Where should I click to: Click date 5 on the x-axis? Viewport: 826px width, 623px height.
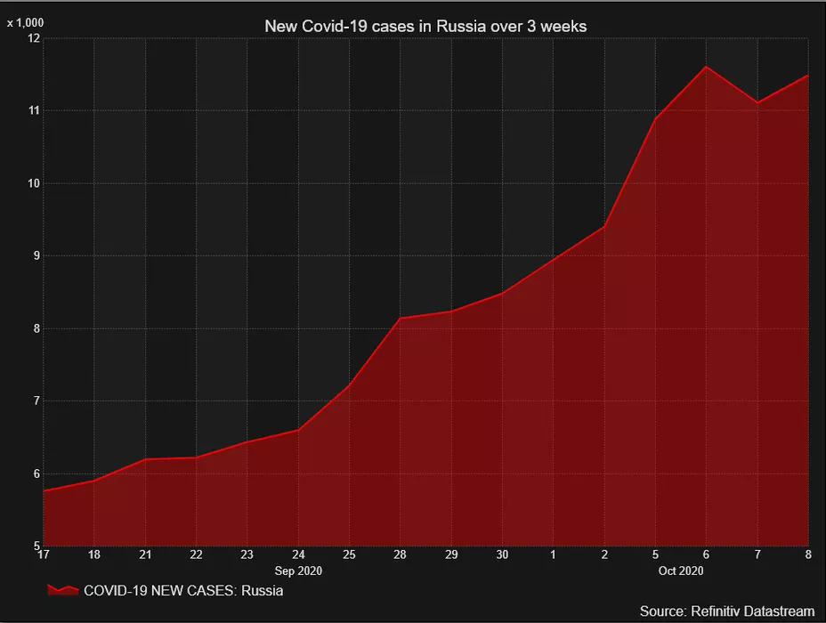point(655,554)
